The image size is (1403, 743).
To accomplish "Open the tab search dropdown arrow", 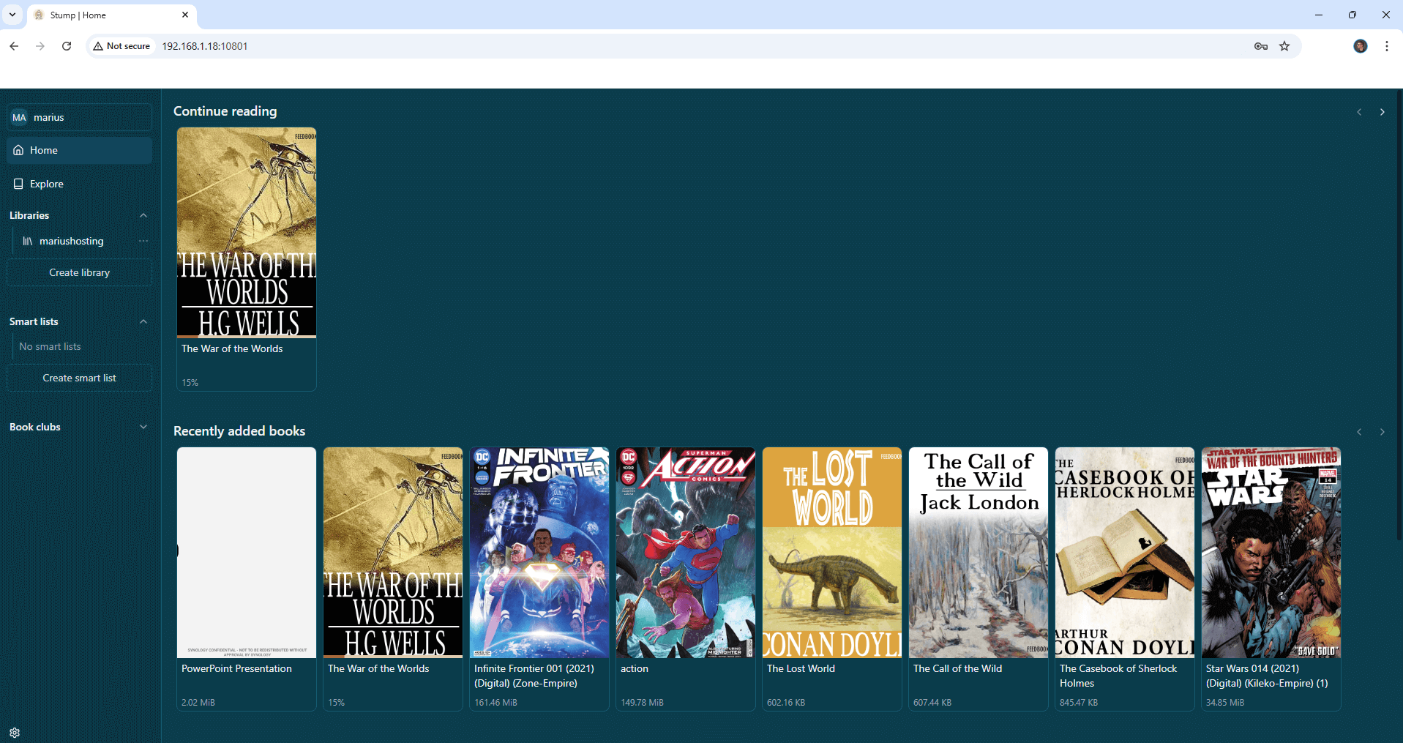I will (12, 15).
